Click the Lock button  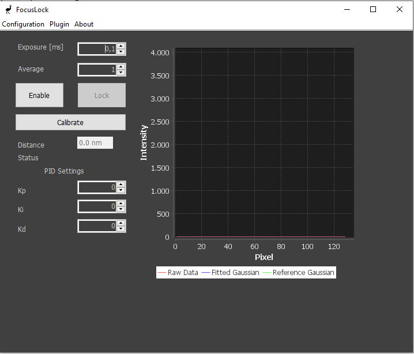(x=101, y=95)
